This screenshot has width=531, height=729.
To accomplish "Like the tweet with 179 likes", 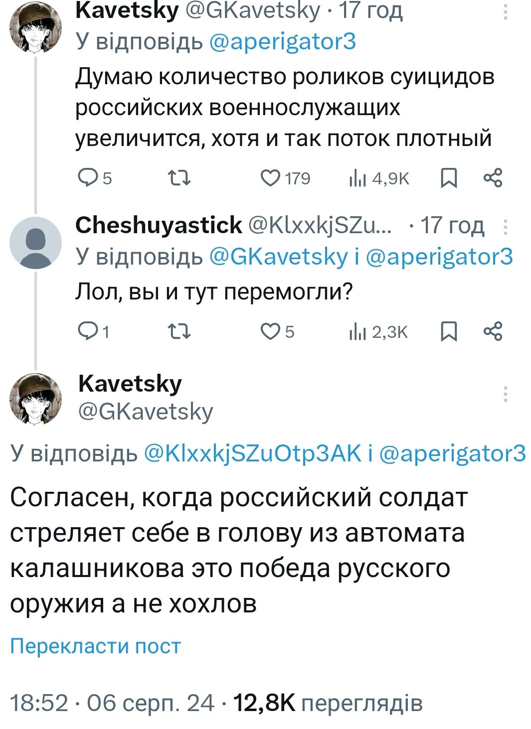I will tap(271, 178).
